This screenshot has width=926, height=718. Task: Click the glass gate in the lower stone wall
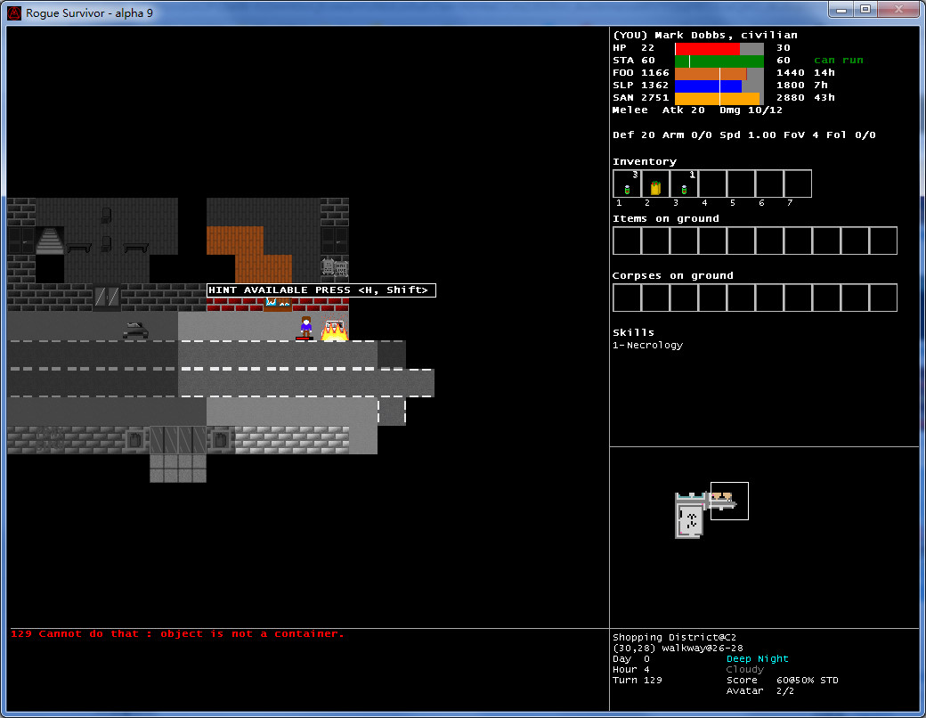click(178, 440)
